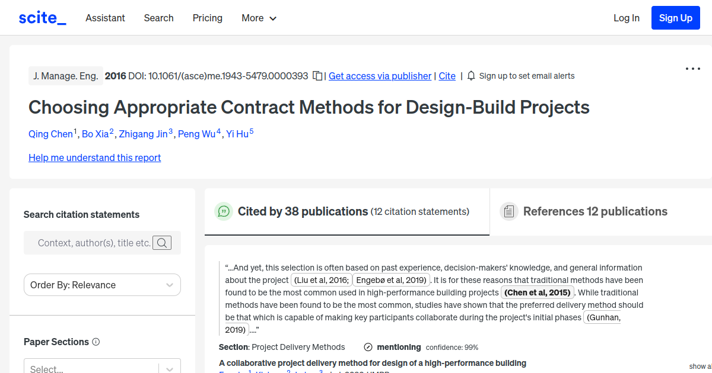Copy the DOI using the copy icon
712x373 pixels.
click(x=317, y=76)
